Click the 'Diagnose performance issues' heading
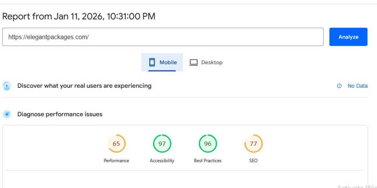The width and height of the screenshot is (377, 188). click(x=60, y=114)
